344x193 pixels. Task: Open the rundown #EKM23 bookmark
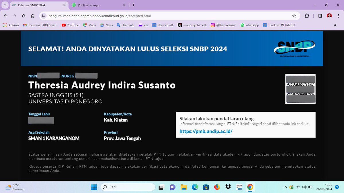(x=280, y=25)
